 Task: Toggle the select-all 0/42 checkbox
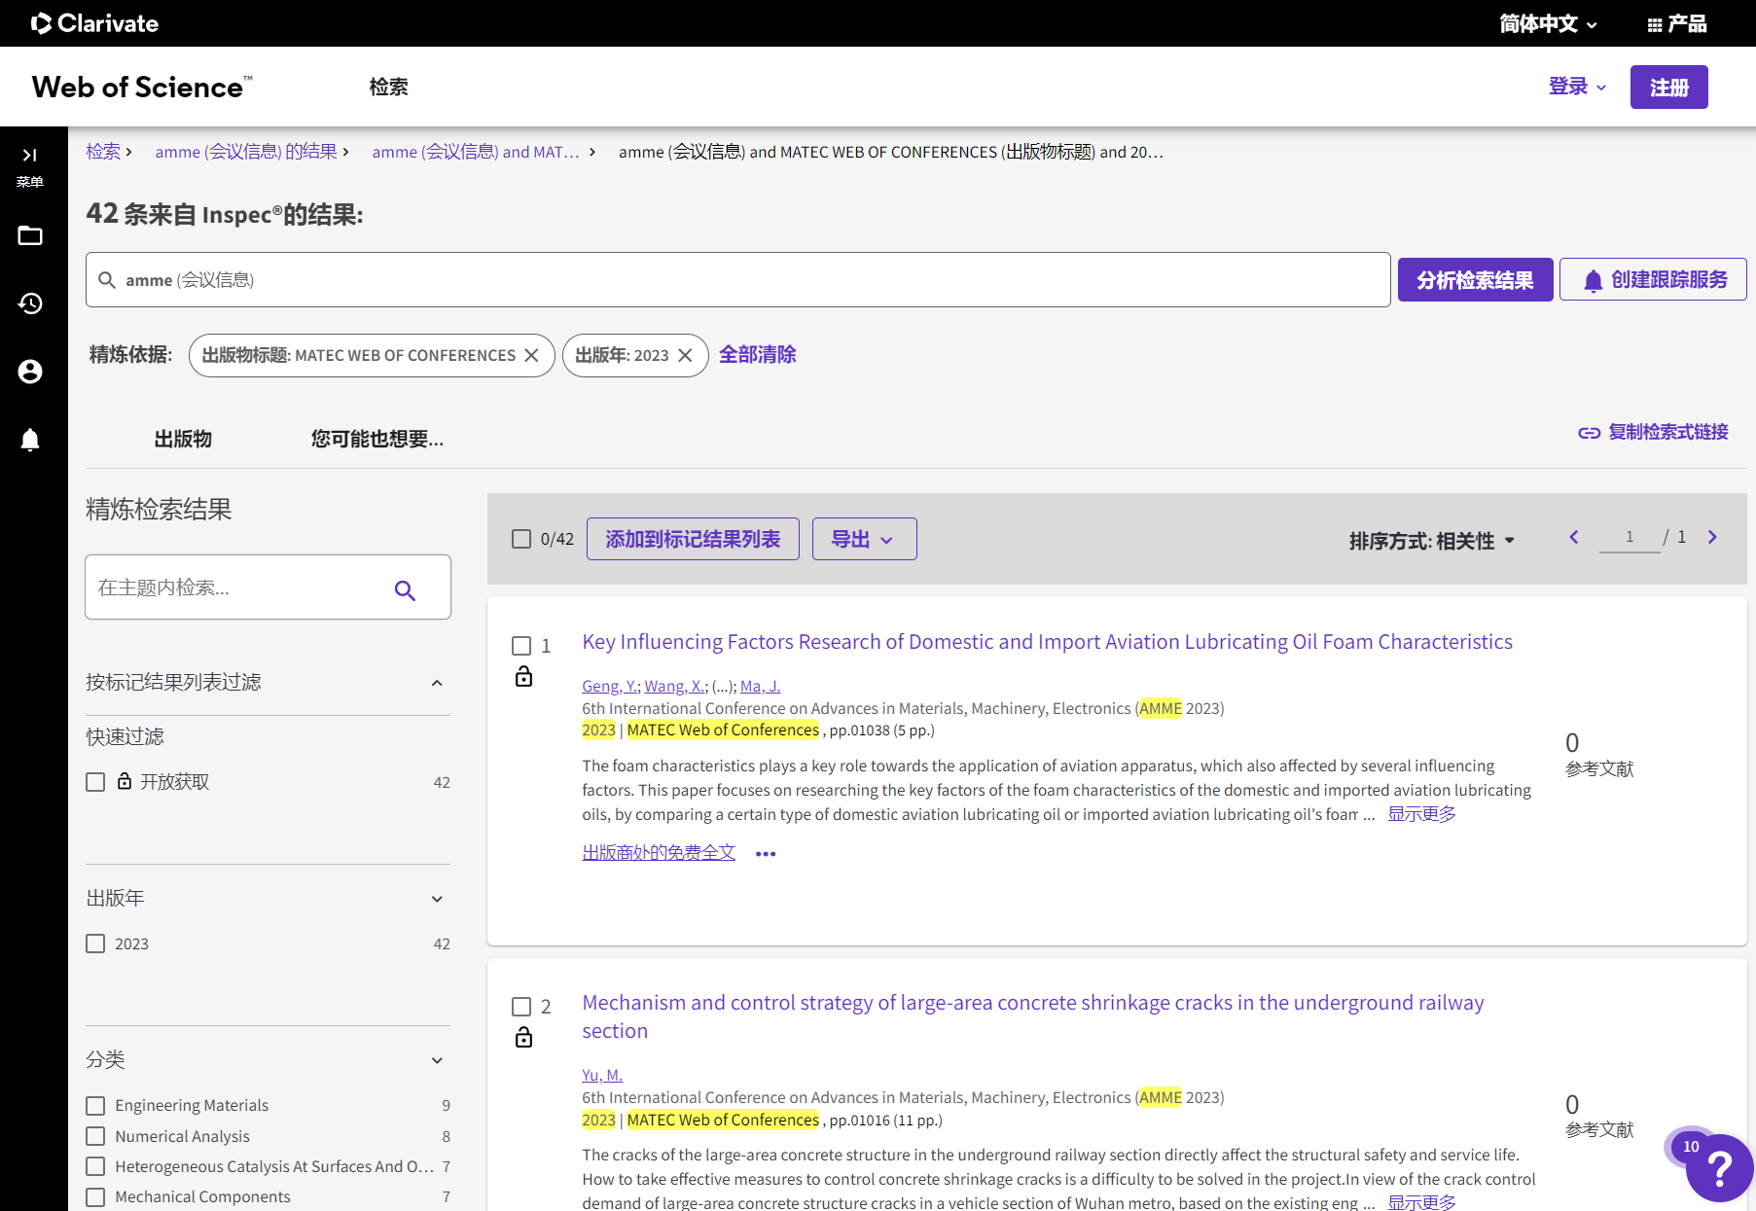click(x=521, y=539)
